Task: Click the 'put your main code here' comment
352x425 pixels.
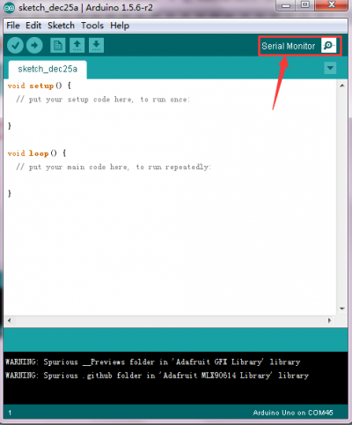Action: (114, 168)
